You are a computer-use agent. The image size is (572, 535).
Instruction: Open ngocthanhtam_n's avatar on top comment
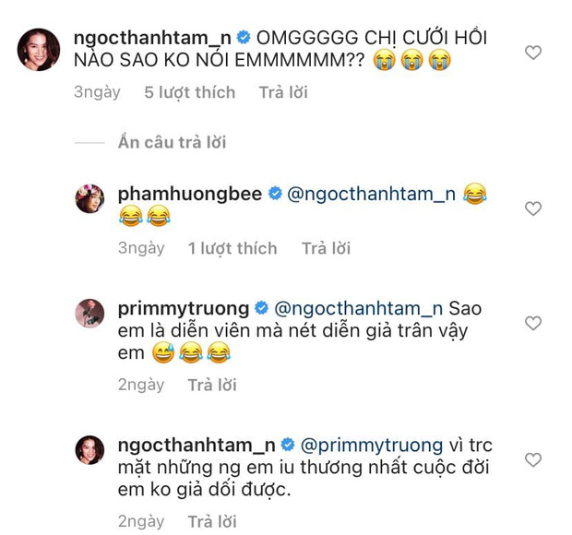pyautogui.click(x=40, y=49)
